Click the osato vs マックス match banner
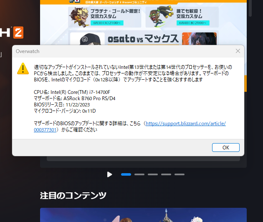 [143, 38]
